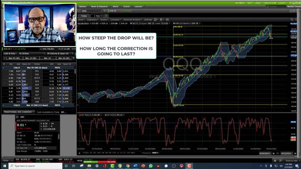Screen dimensions: 301x169
Task: Show hidden system tray icons
Action: [261, 166]
